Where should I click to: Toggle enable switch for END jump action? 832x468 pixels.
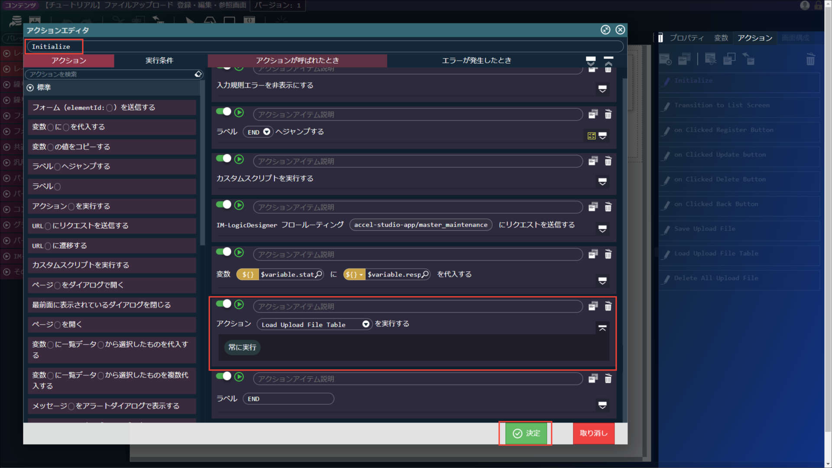point(224,112)
